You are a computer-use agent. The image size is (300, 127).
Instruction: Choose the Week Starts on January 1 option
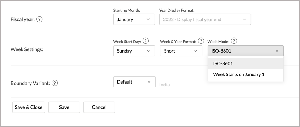246,74
